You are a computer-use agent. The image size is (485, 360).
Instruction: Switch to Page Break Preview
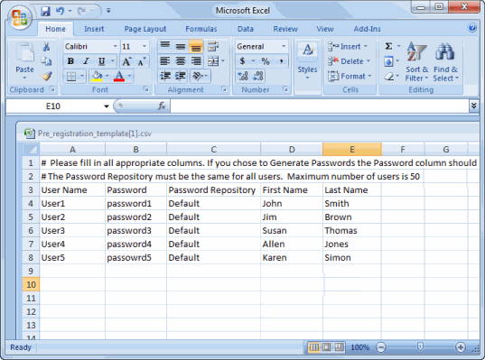(x=339, y=347)
